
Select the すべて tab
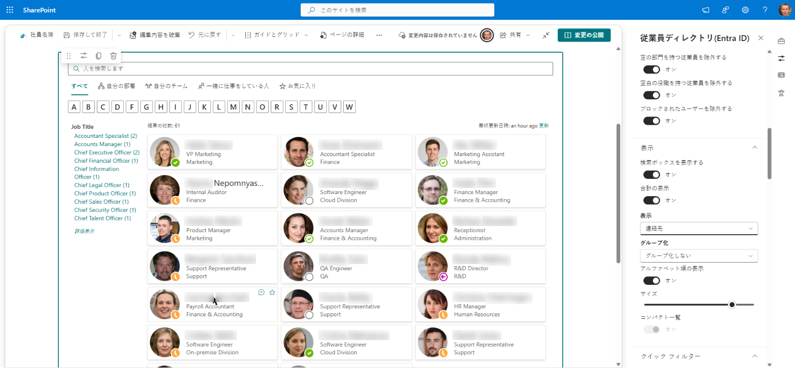pyautogui.click(x=80, y=86)
